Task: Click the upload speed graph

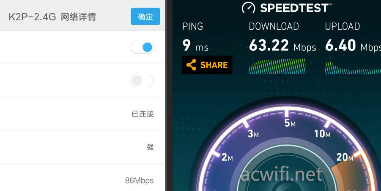Action: 353,67
